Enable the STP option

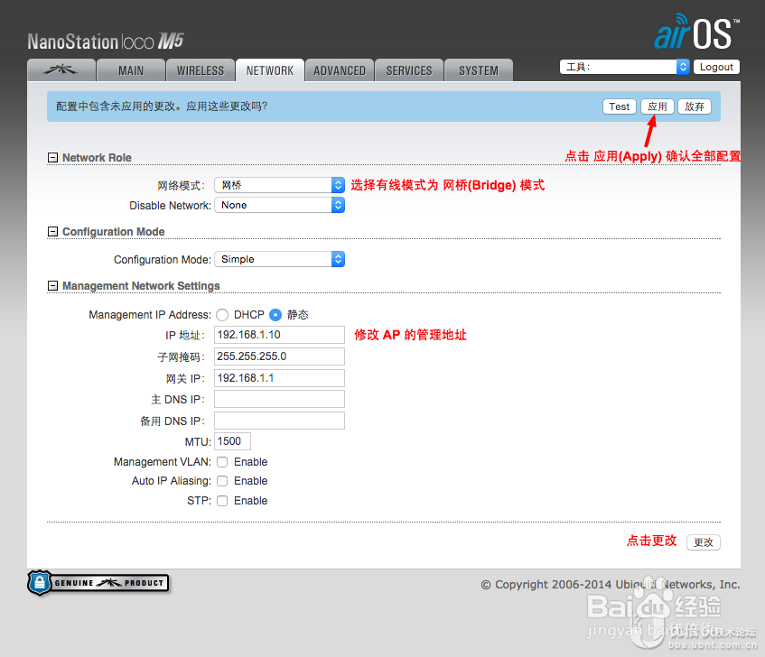(x=221, y=501)
